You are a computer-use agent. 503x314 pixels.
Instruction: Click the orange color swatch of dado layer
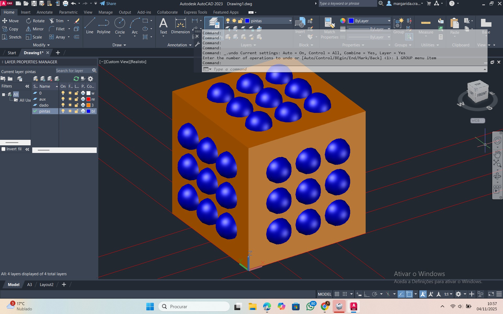(89, 105)
